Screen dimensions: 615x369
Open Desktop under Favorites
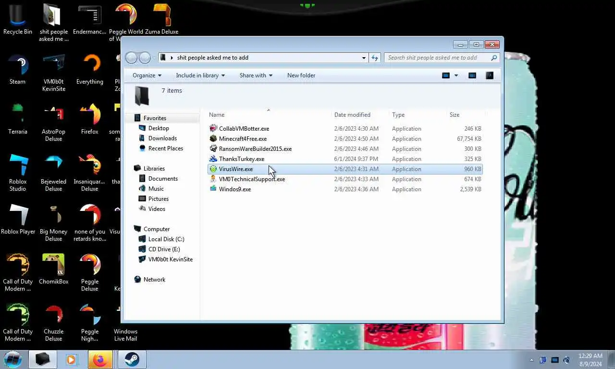(x=159, y=128)
